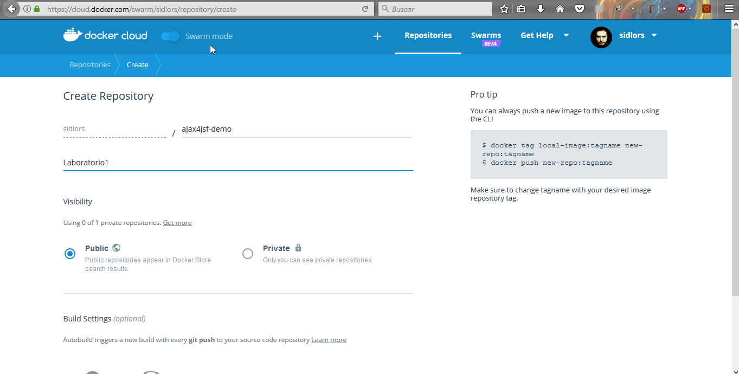Click the orange sun extension icon

pyautogui.click(x=706, y=9)
